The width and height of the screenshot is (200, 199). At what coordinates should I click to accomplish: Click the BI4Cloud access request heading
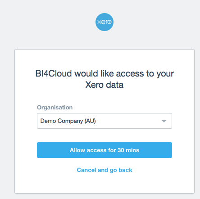(105, 79)
